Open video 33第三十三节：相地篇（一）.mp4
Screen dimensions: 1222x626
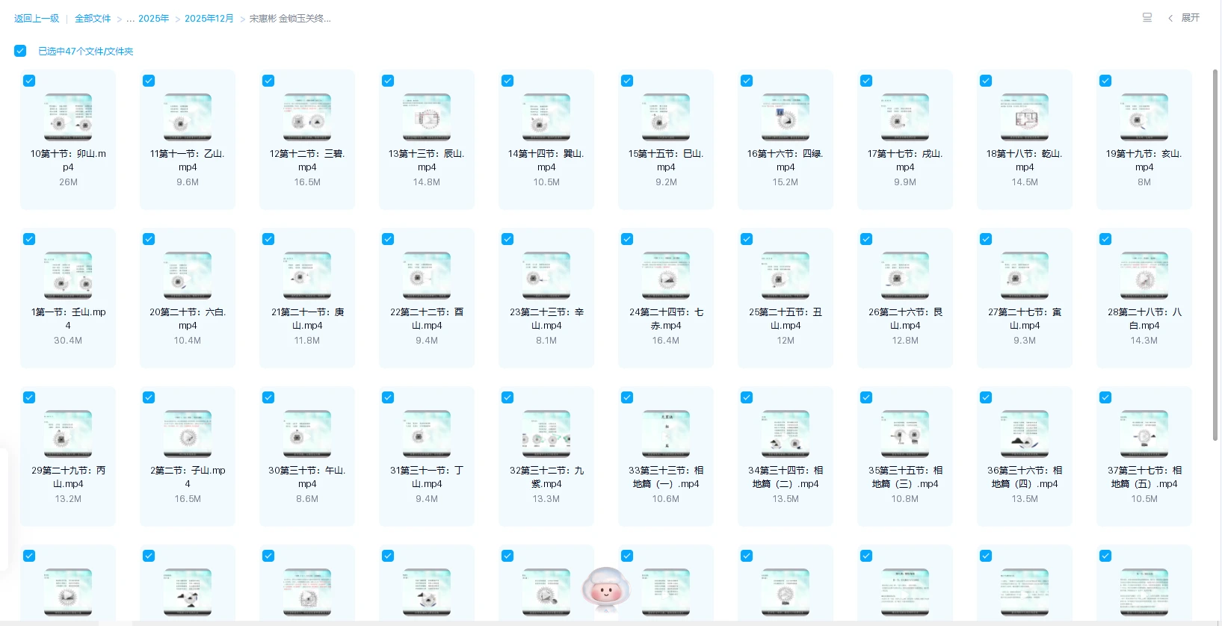coord(666,434)
